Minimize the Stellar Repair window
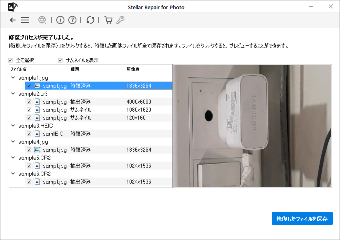The image size is (340, 240). [x=311, y=6]
